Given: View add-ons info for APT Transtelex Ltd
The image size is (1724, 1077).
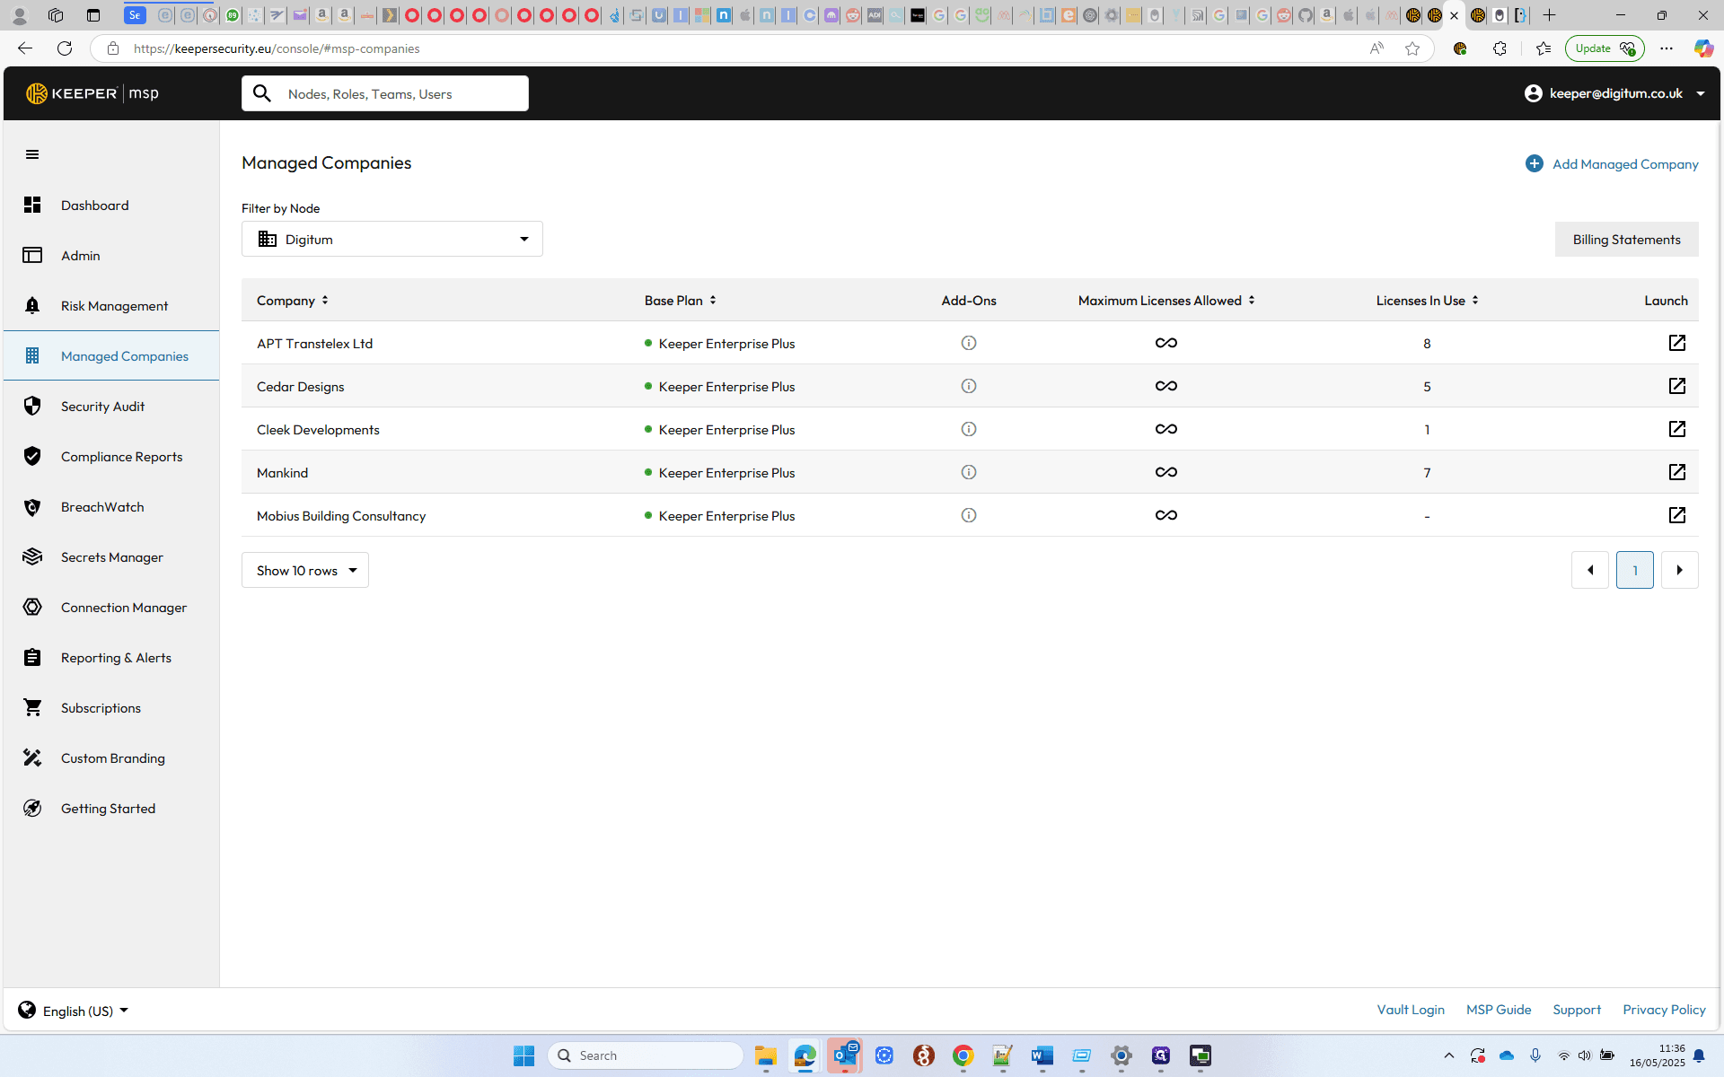Looking at the screenshot, I should (969, 343).
